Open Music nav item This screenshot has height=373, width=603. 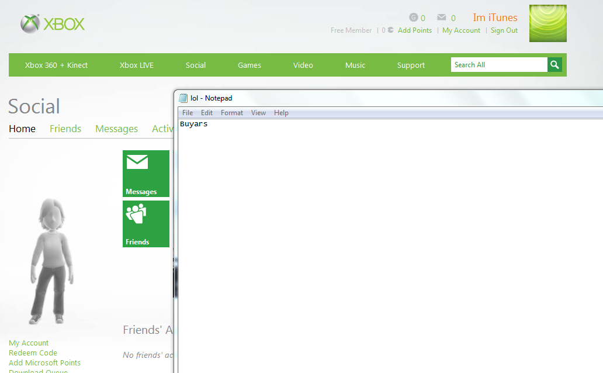coord(355,65)
